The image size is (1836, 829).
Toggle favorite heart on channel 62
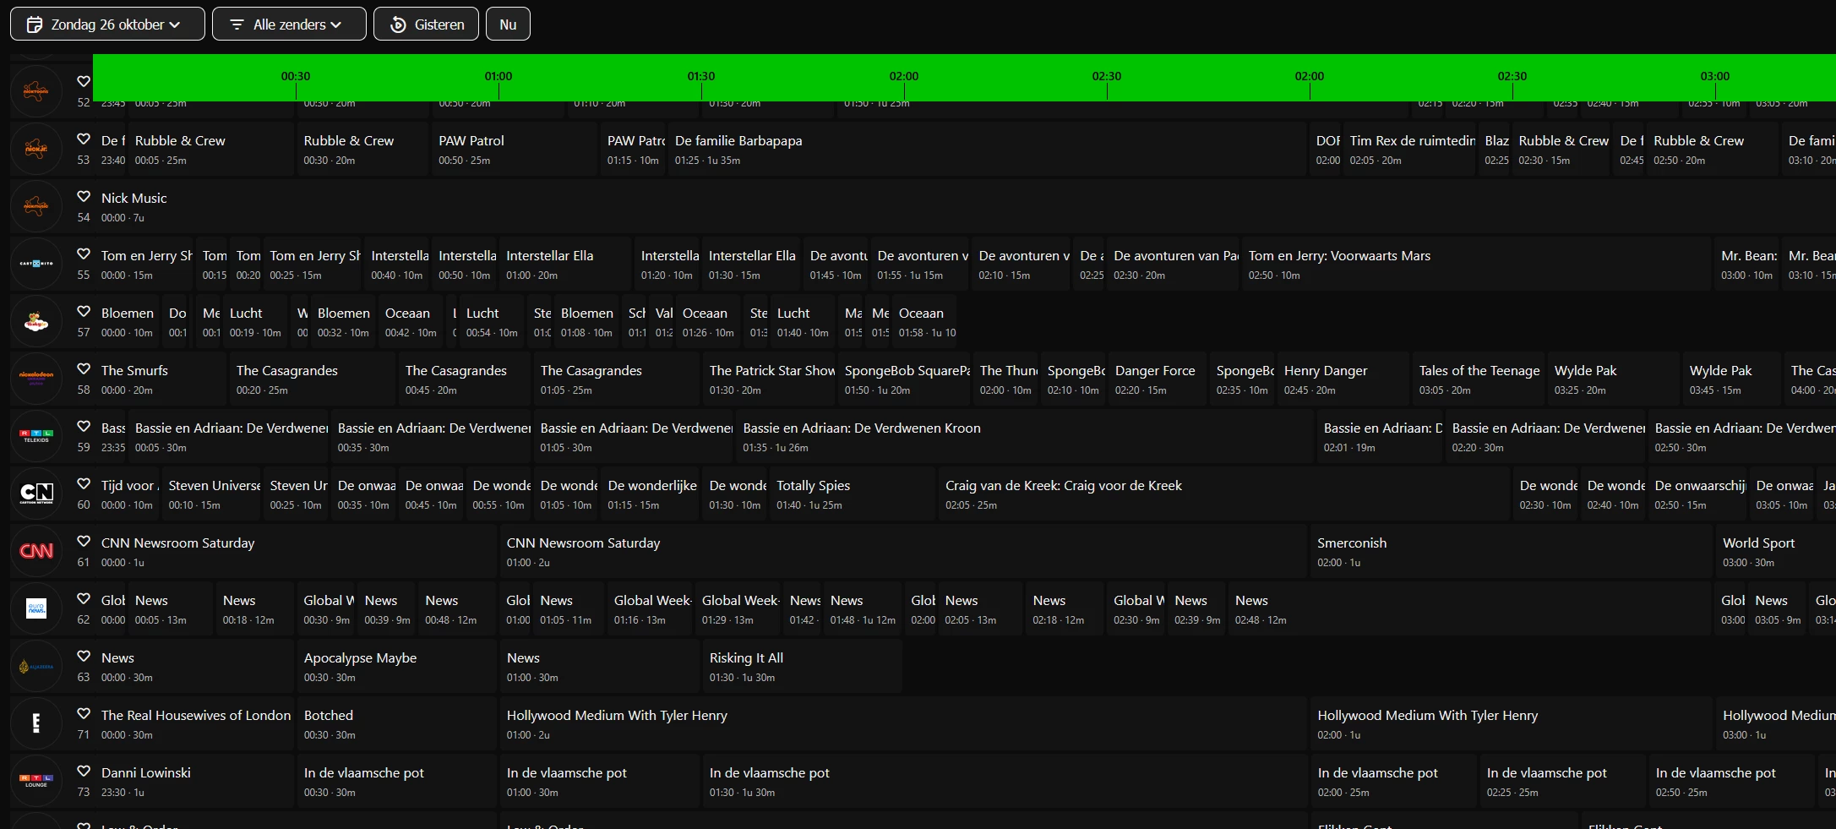click(x=84, y=599)
